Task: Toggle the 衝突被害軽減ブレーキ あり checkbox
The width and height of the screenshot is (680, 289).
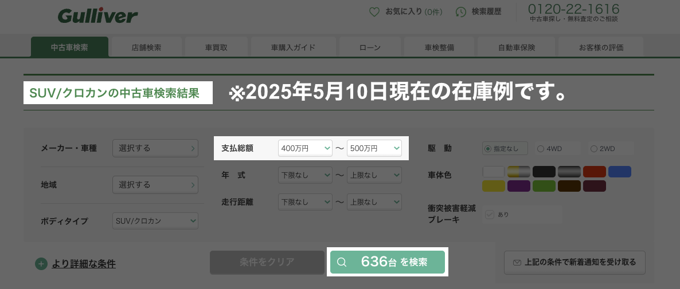Action: 490,214
